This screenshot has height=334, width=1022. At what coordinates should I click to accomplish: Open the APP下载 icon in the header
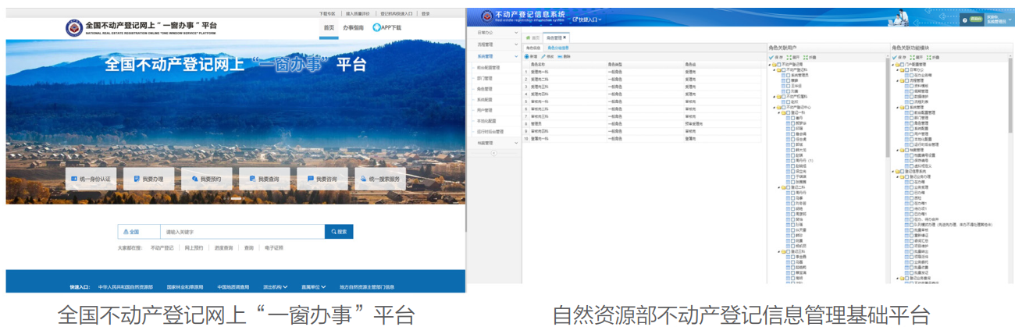point(376,27)
